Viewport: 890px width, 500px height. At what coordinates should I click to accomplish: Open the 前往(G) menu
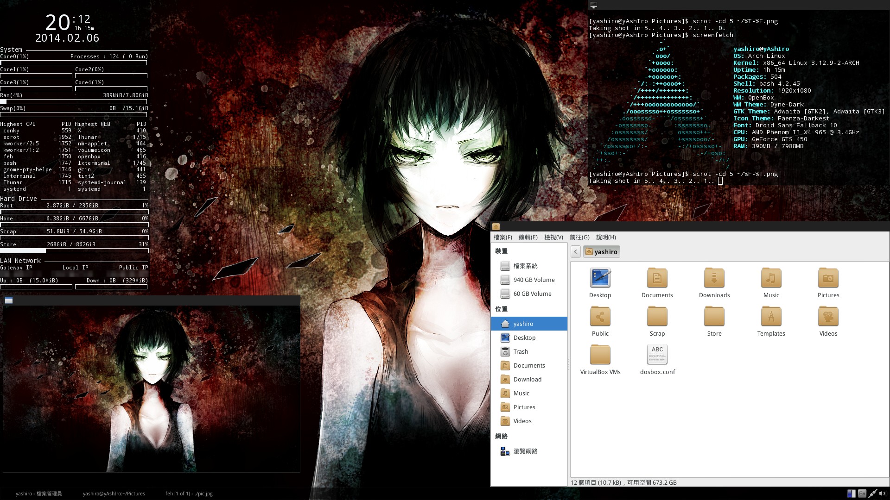pos(579,237)
